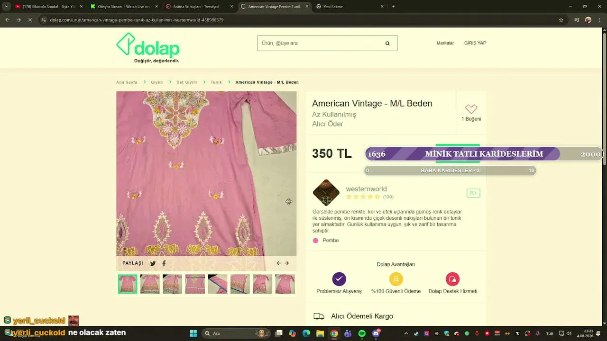Screen dimensions: 607x341
Task: Switch to the Yeni Sekme tab
Action: pyautogui.click(x=349, y=7)
